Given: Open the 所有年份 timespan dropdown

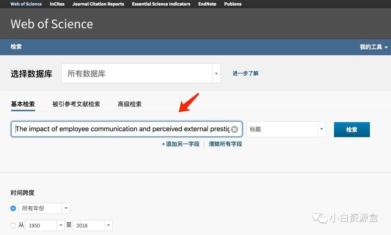Looking at the screenshot, I should tap(44, 208).
